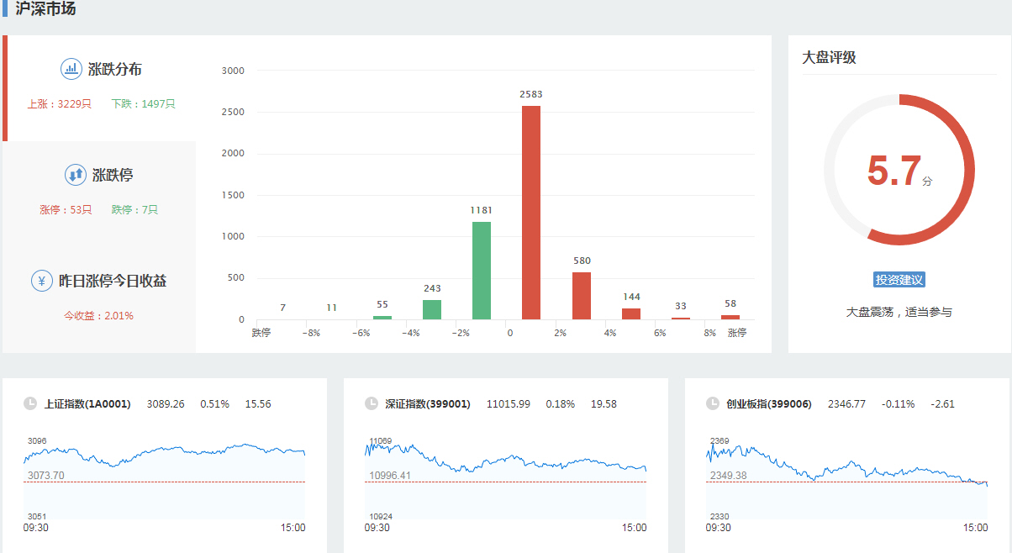This screenshot has height=553, width=1012.
Task: Click the yen icon beside 昨日涨停今日收益
Action: tap(42, 281)
